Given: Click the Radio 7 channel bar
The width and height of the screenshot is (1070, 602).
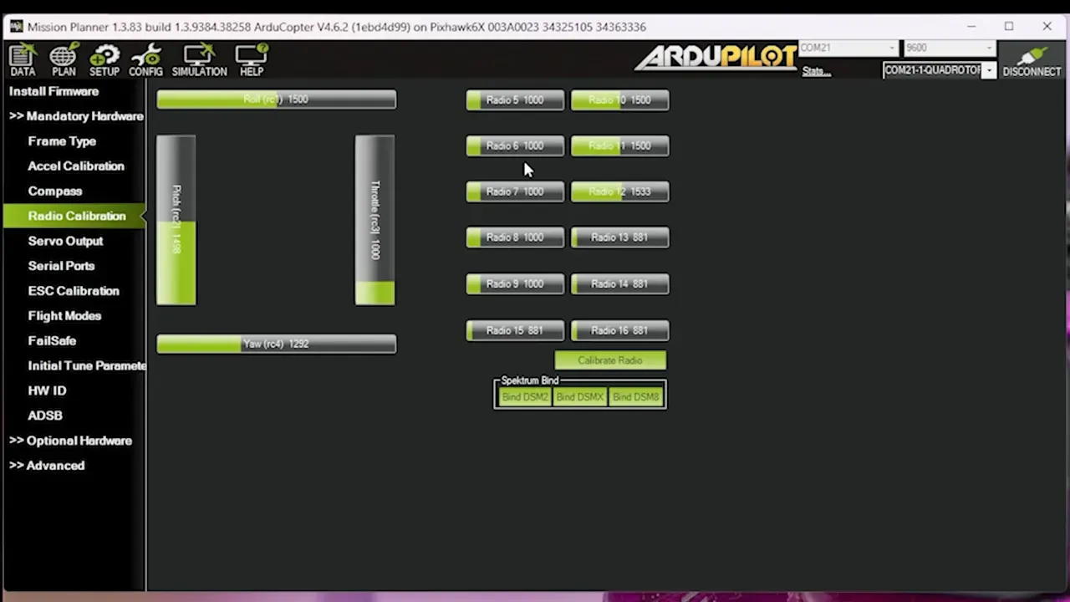Looking at the screenshot, I should 515,192.
